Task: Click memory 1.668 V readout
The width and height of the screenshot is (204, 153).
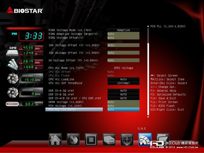Action: (31, 67)
